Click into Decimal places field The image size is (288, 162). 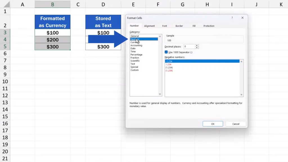coord(189,46)
